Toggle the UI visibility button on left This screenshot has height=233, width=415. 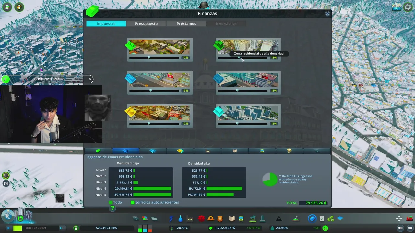point(6,176)
